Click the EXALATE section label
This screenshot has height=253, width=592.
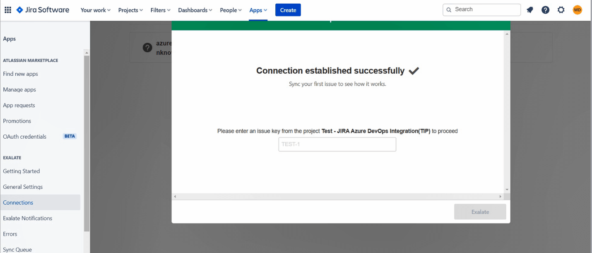click(x=12, y=158)
